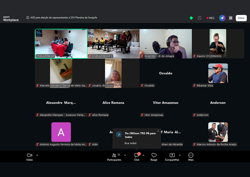Viewport: 250px width, 177px height.
Task: Open the apps grid icon
Action: (x=231, y=18)
